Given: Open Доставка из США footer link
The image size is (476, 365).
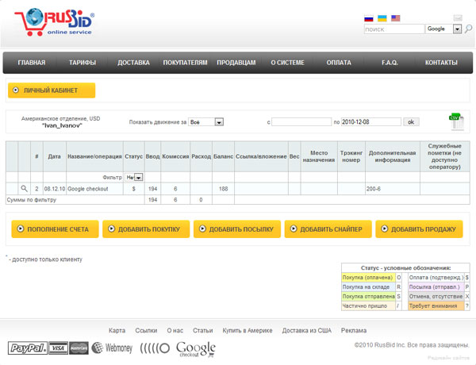Looking at the screenshot, I should [x=307, y=330].
